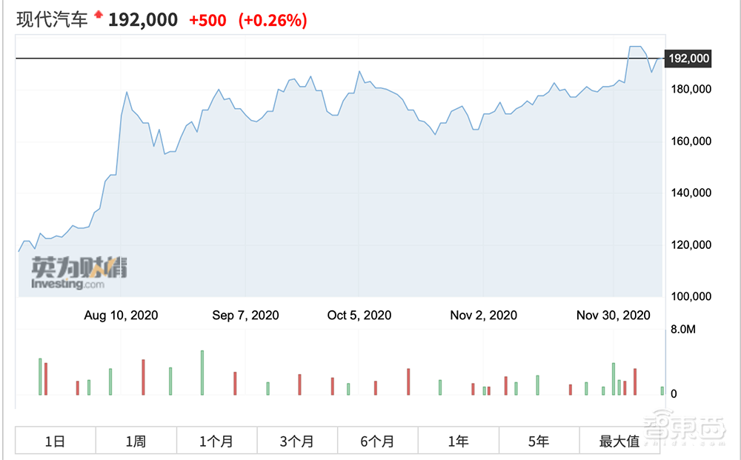Choose the 1个月 chart period
741x460 pixels.
[x=216, y=441]
